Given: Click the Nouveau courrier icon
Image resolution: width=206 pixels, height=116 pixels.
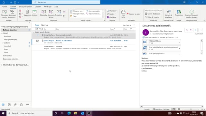Looking at the screenshot, I should click(x=5, y=12).
